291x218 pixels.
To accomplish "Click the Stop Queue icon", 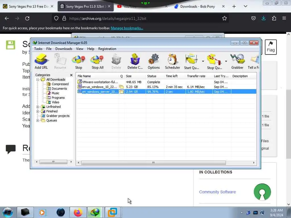I will click(214, 61).
